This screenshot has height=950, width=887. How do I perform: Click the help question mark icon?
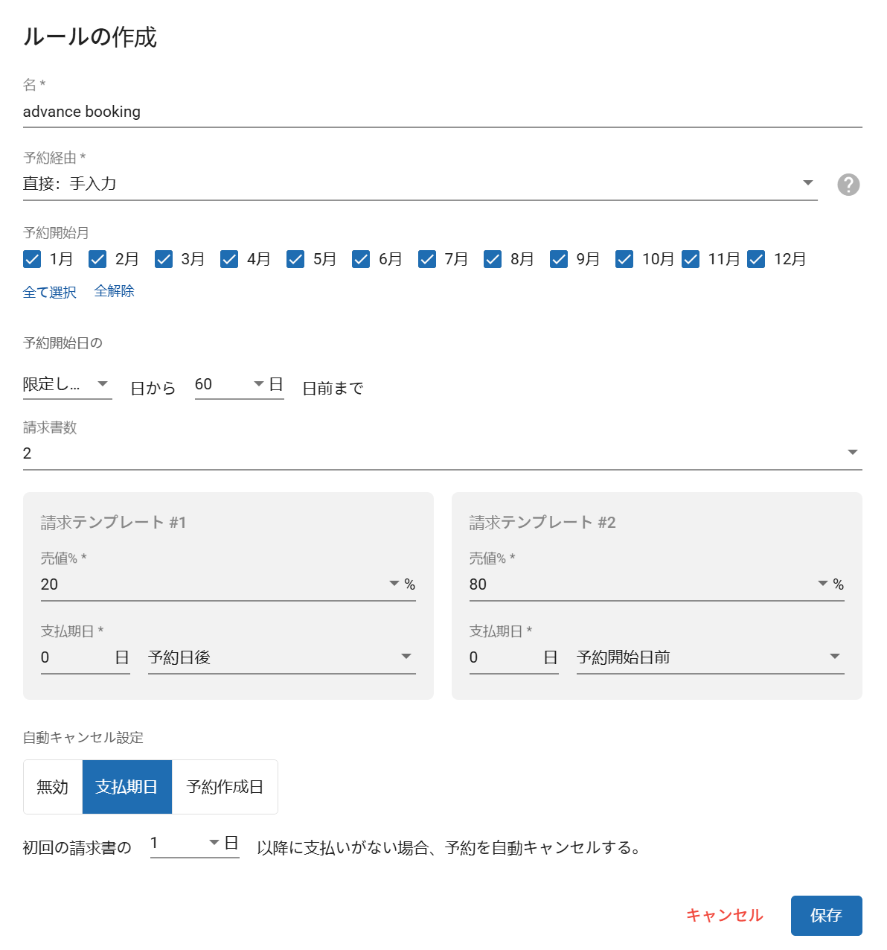pos(848,185)
